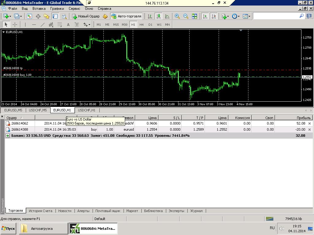Select the arrow Cursor tool
Screen dimensions: 314x235
click(6, 24)
